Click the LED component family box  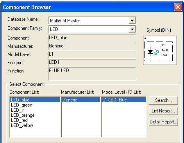click(92, 29)
